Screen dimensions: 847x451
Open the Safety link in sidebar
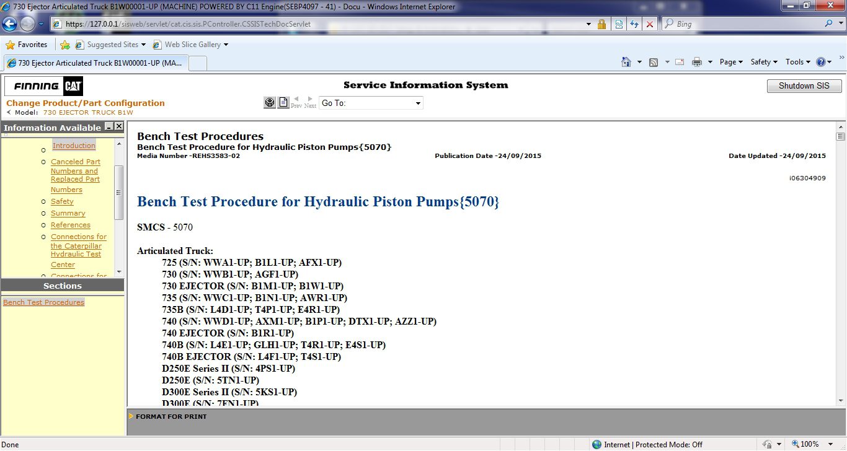tap(62, 201)
